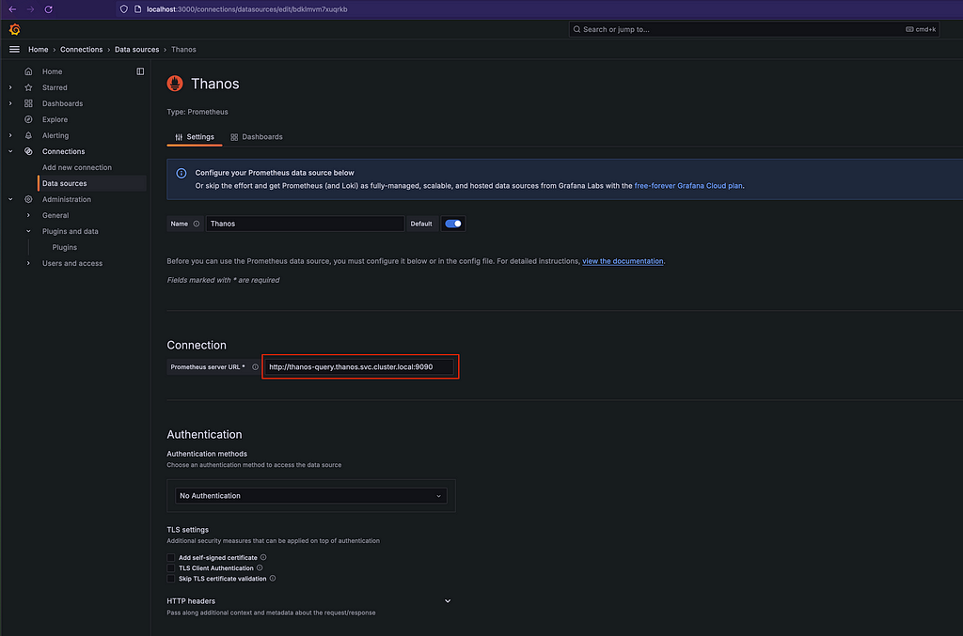Image resolution: width=963 pixels, height=636 pixels.
Task: Expand the HTTP headers section
Action: click(x=448, y=600)
